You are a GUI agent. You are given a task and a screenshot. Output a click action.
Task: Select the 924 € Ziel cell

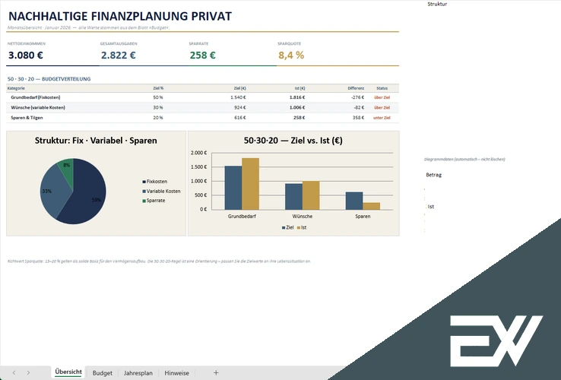coord(240,107)
